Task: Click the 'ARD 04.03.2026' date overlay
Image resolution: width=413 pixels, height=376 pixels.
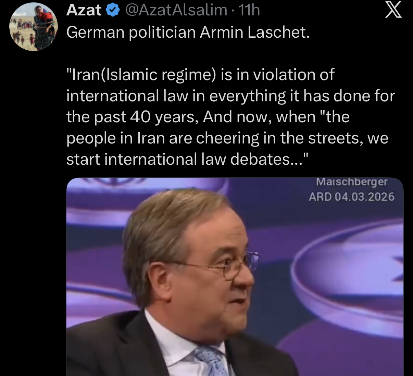Action: coord(351,197)
